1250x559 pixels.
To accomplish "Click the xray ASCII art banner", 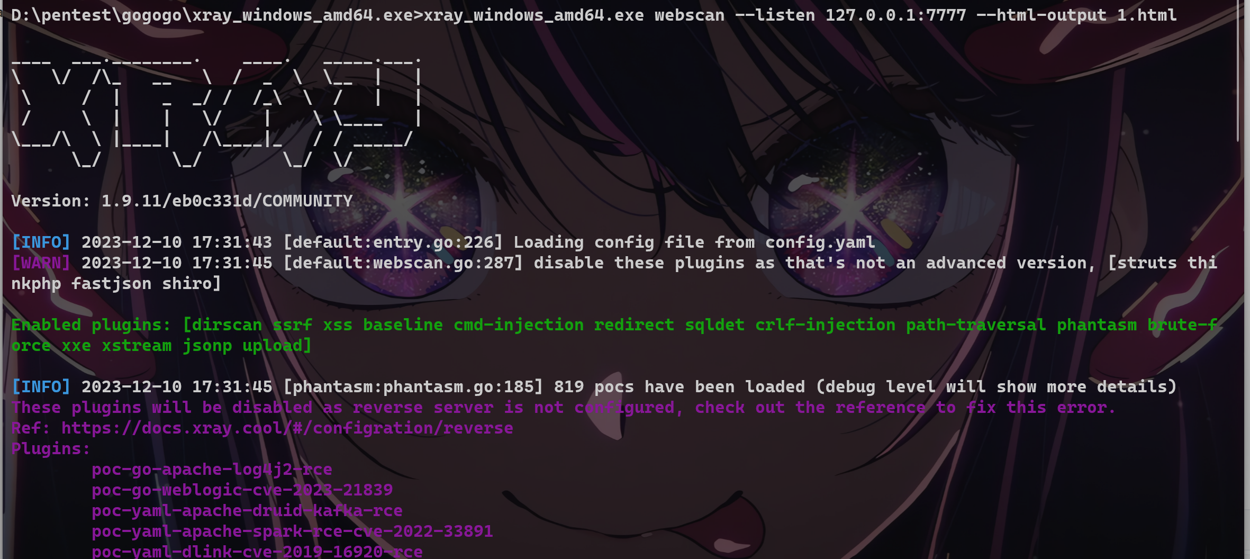I will 217,111.
